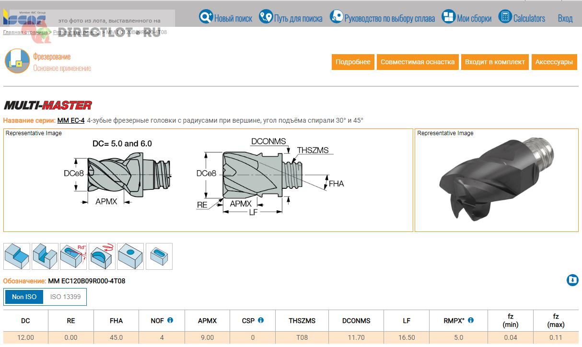The width and height of the screenshot is (582, 347).
Task: Click the info icon beside RMPX°
Action: point(471,320)
